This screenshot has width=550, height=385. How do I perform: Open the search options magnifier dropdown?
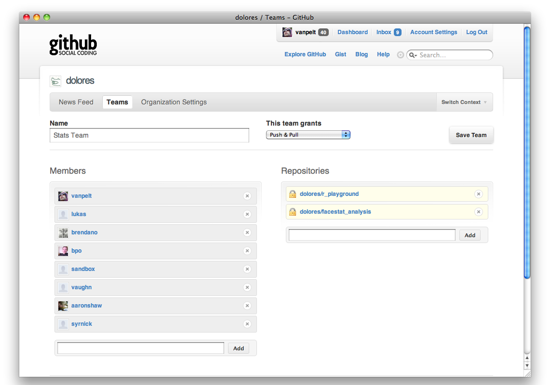[x=413, y=55]
